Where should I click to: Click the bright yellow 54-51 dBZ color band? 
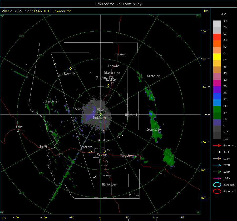point(217,57)
